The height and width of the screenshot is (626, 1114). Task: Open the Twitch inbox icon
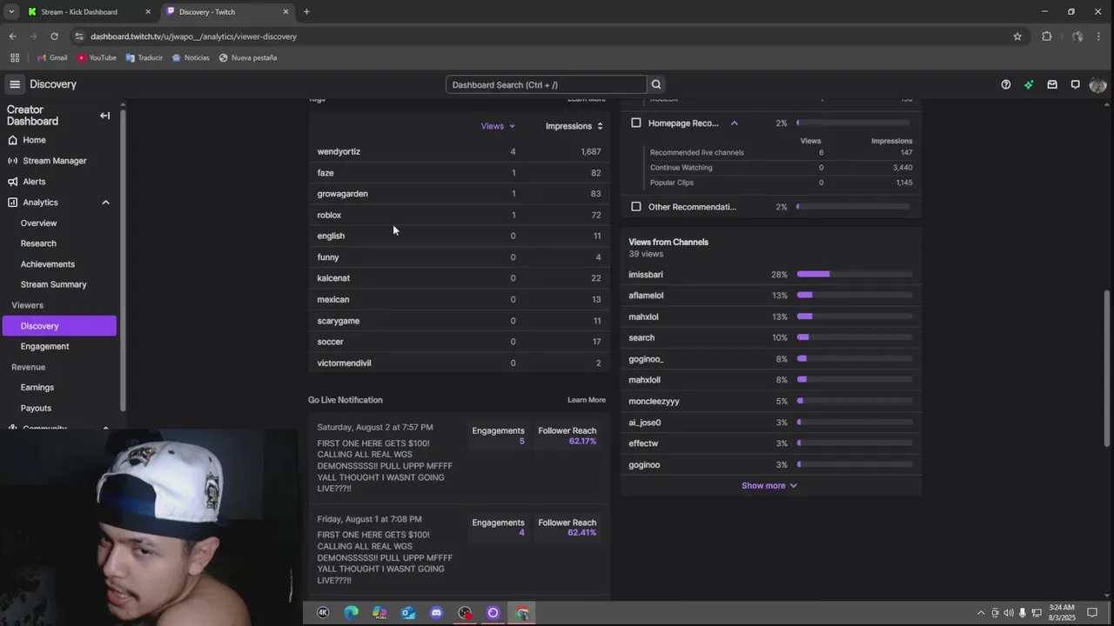click(x=1052, y=84)
